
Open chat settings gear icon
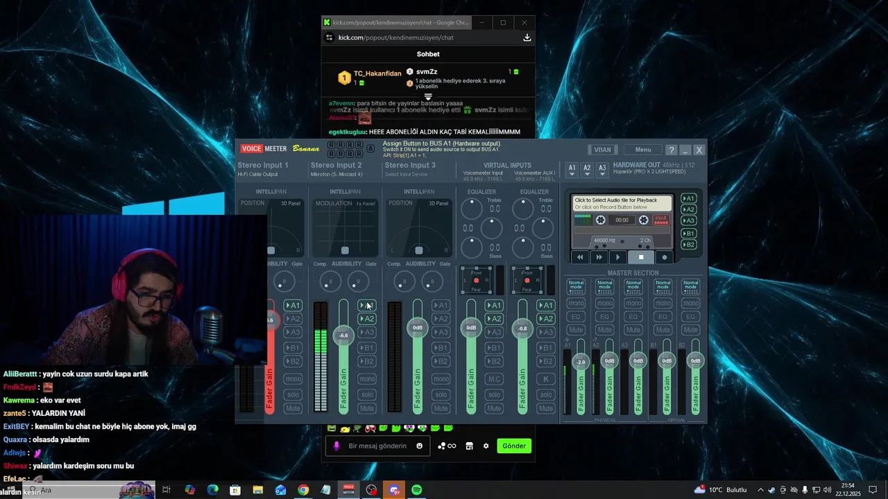[486, 446]
